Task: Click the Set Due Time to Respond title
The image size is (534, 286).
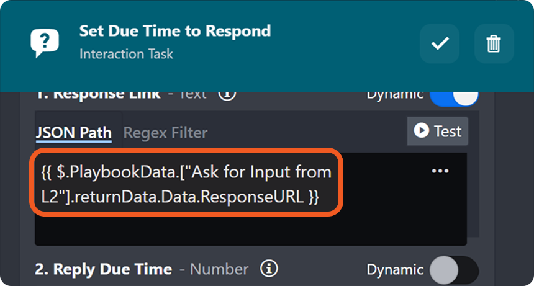Action: [175, 31]
